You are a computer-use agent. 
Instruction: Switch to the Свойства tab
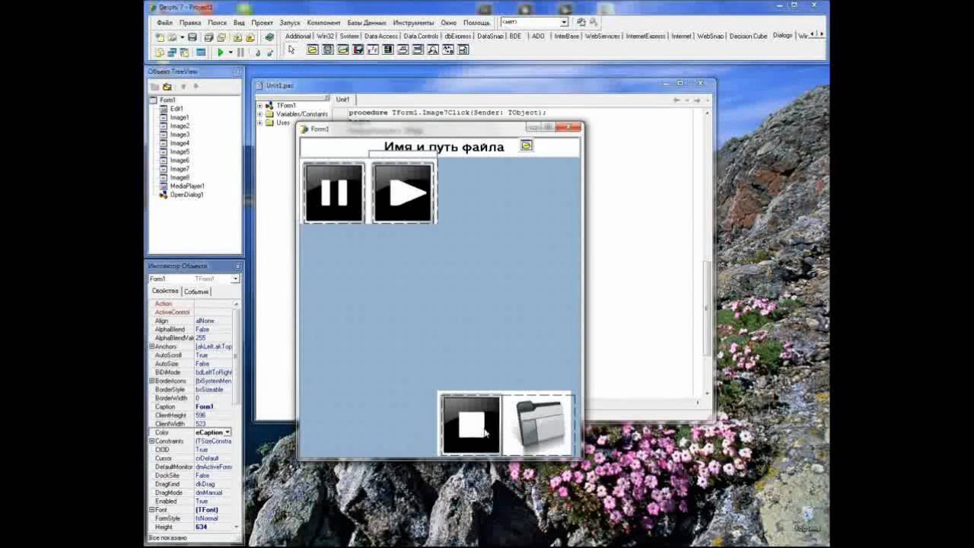pyautogui.click(x=164, y=291)
